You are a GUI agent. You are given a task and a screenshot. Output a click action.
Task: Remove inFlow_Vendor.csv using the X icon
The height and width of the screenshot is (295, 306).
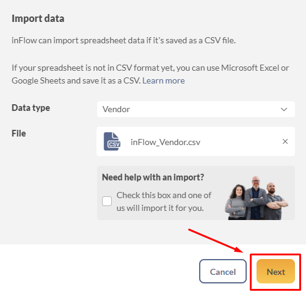tap(285, 141)
